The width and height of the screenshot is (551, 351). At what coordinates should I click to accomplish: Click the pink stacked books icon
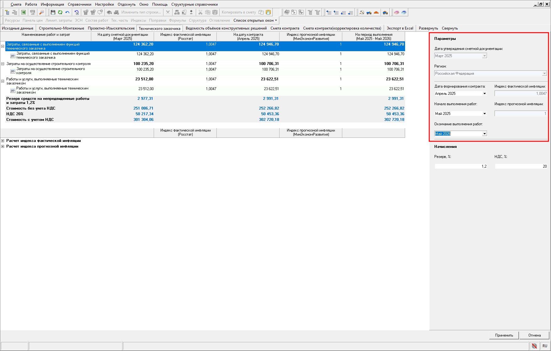[397, 12]
